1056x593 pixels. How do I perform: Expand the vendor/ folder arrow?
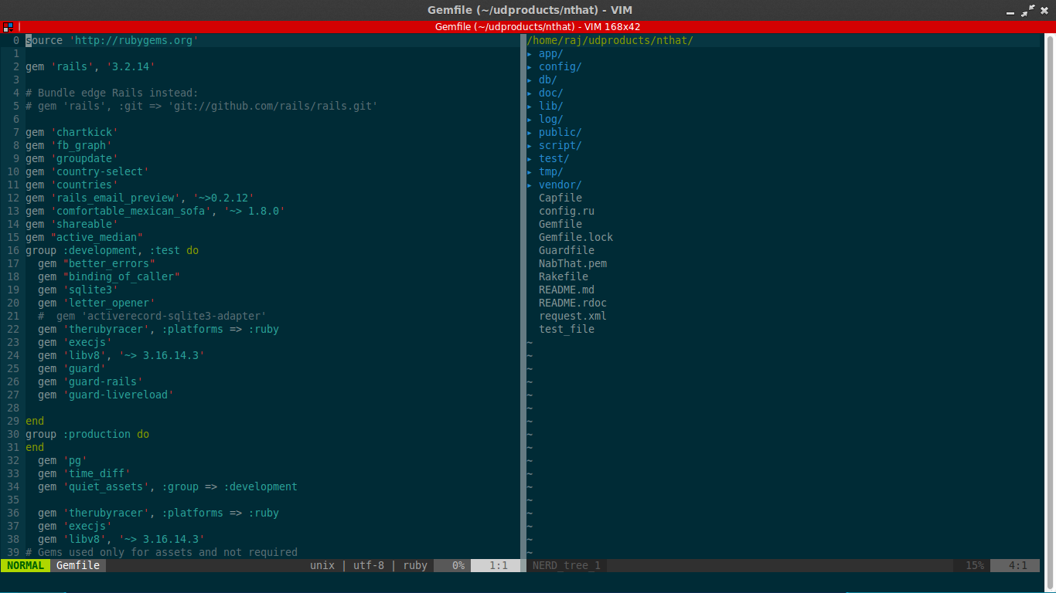click(x=530, y=185)
